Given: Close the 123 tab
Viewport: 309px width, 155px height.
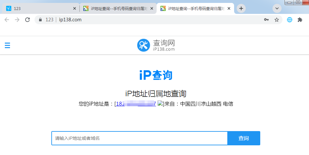Looking at the screenshot, I should pyautogui.click(x=75, y=8).
